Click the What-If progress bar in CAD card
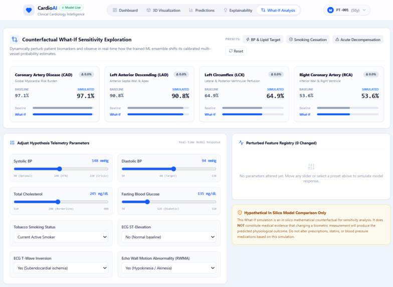The width and height of the screenshot is (393, 287). tap(63, 114)
